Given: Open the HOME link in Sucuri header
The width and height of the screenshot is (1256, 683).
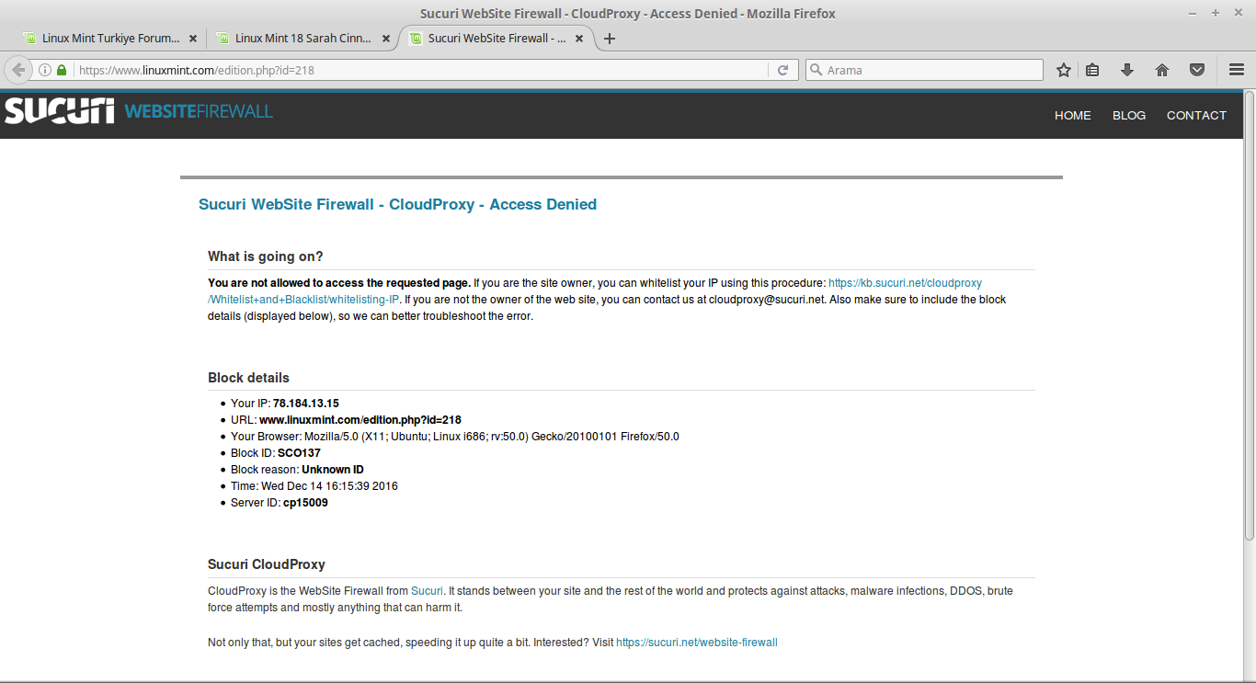Looking at the screenshot, I should (1073, 116).
